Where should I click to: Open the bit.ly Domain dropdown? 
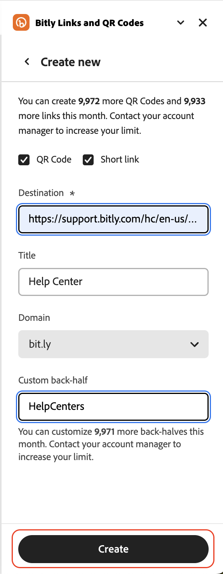[113, 344]
